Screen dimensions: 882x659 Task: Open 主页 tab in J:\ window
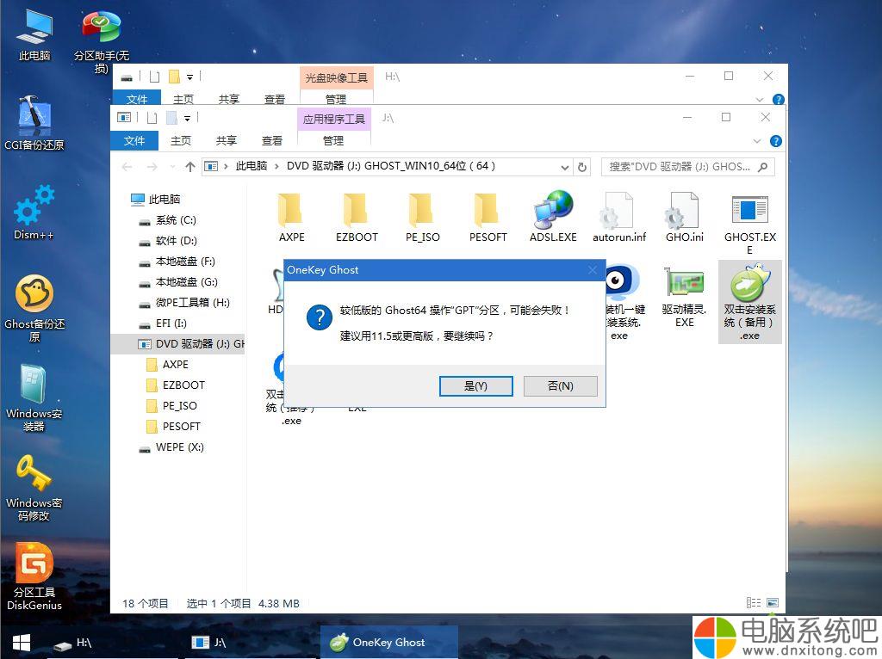tap(181, 140)
